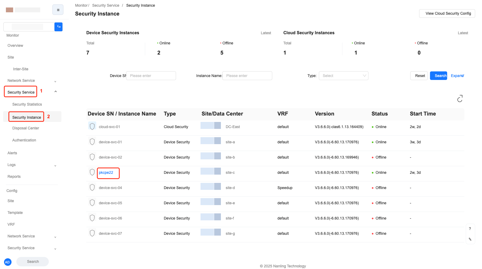Screen dimensions: 482x269
Task: Click the Speedup VRF cell
Action: (285, 188)
